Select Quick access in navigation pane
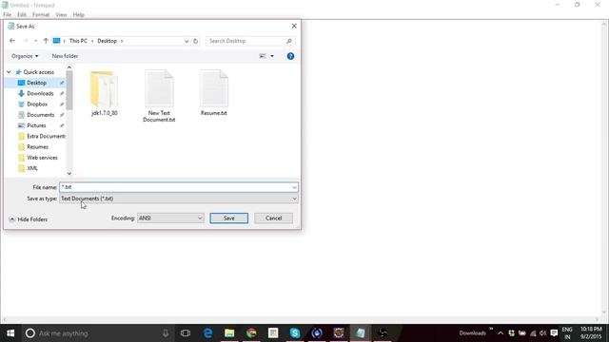Screen dimensions: 609x342 [x=38, y=72]
